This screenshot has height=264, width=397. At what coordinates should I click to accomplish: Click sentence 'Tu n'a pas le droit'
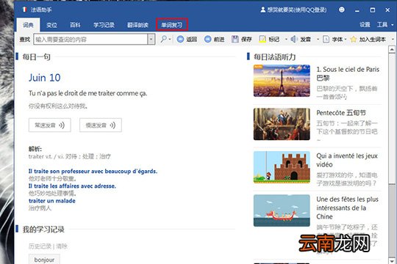tap(88, 93)
